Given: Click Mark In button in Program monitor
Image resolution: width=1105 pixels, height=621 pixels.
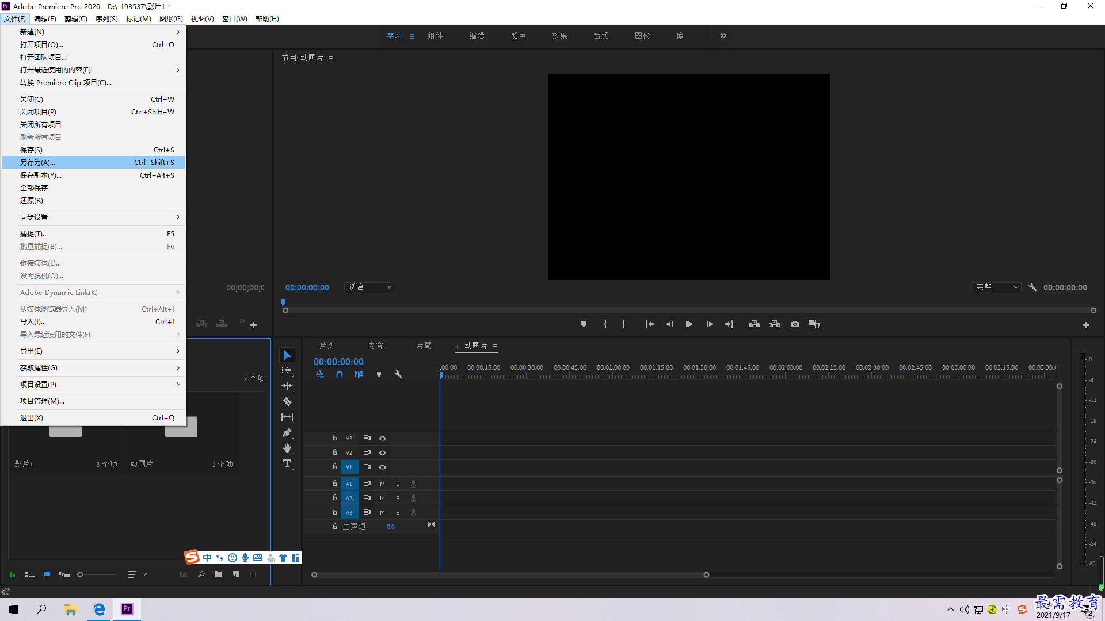Looking at the screenshot, I should point(605,324).
